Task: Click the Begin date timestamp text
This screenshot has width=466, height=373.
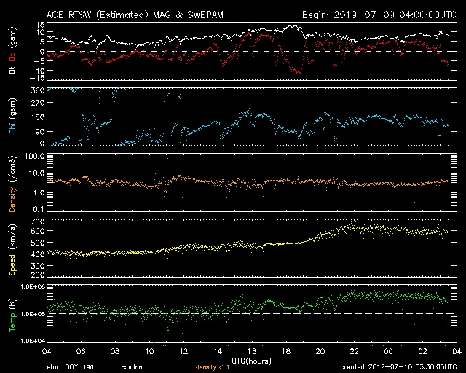Action: (x=376, y=15)
